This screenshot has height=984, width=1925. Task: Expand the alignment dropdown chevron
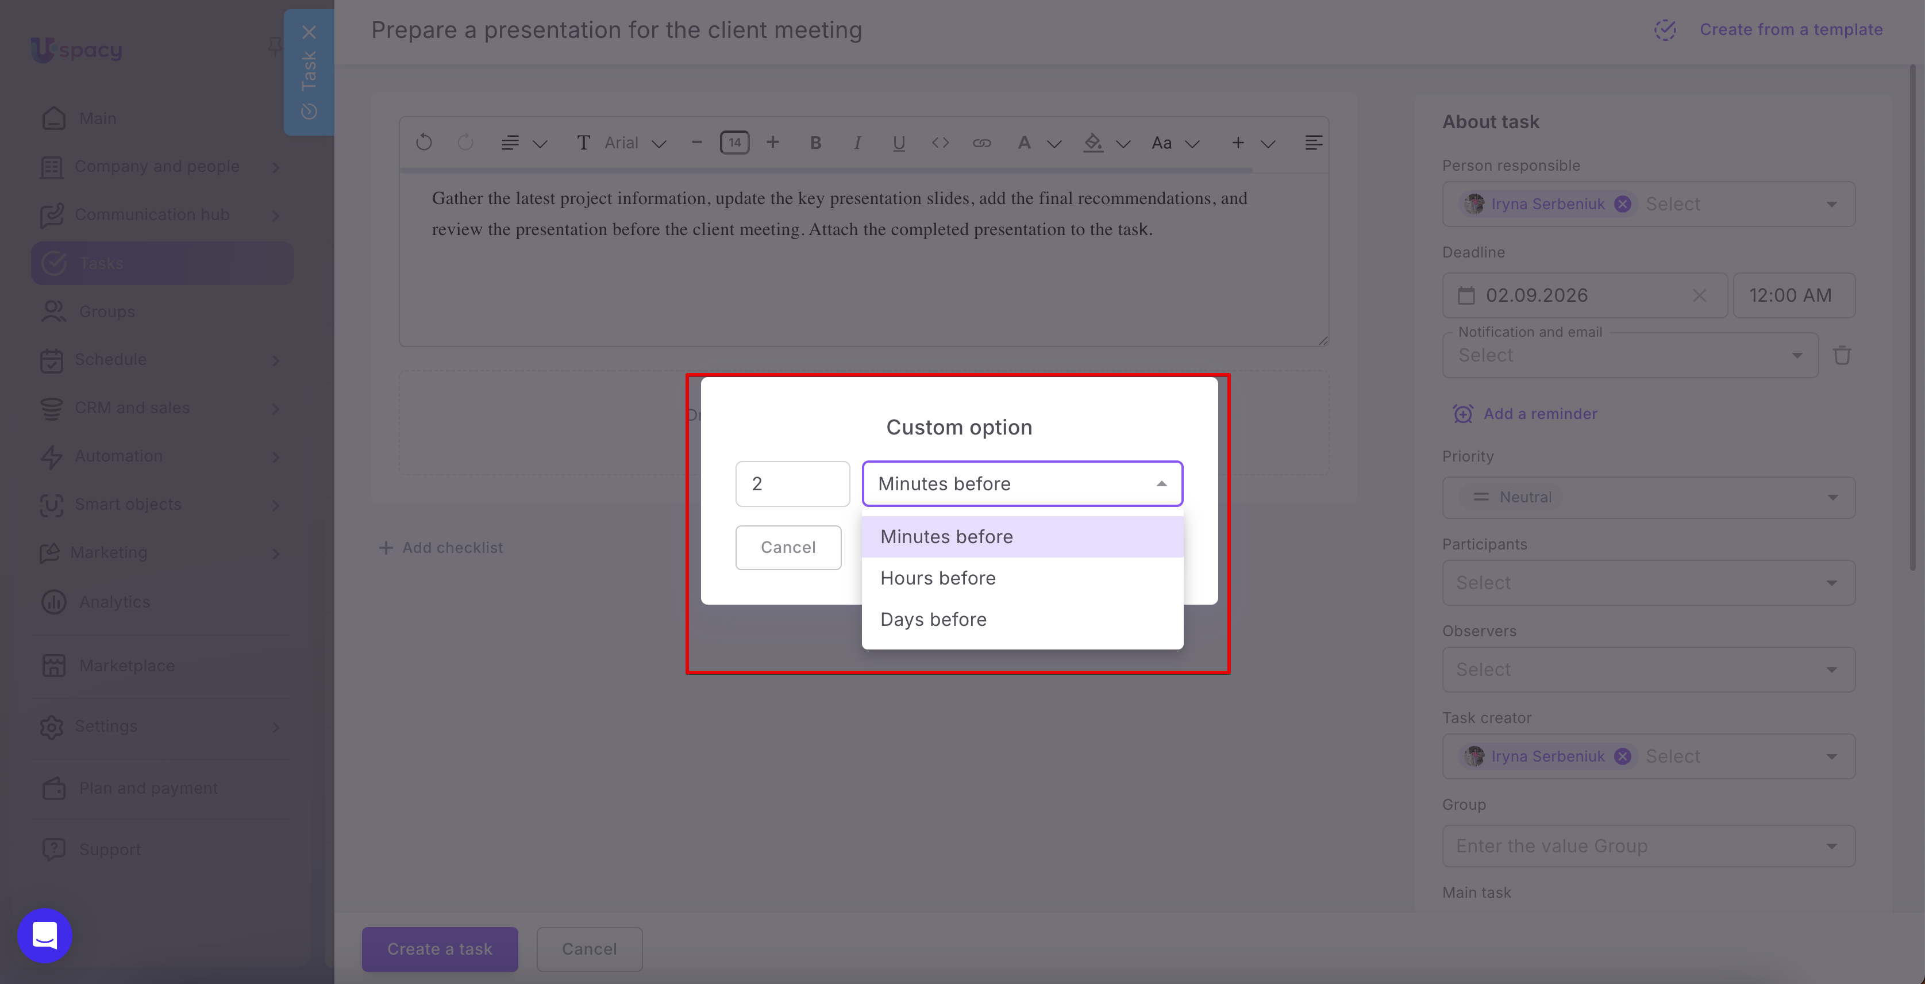540,144
